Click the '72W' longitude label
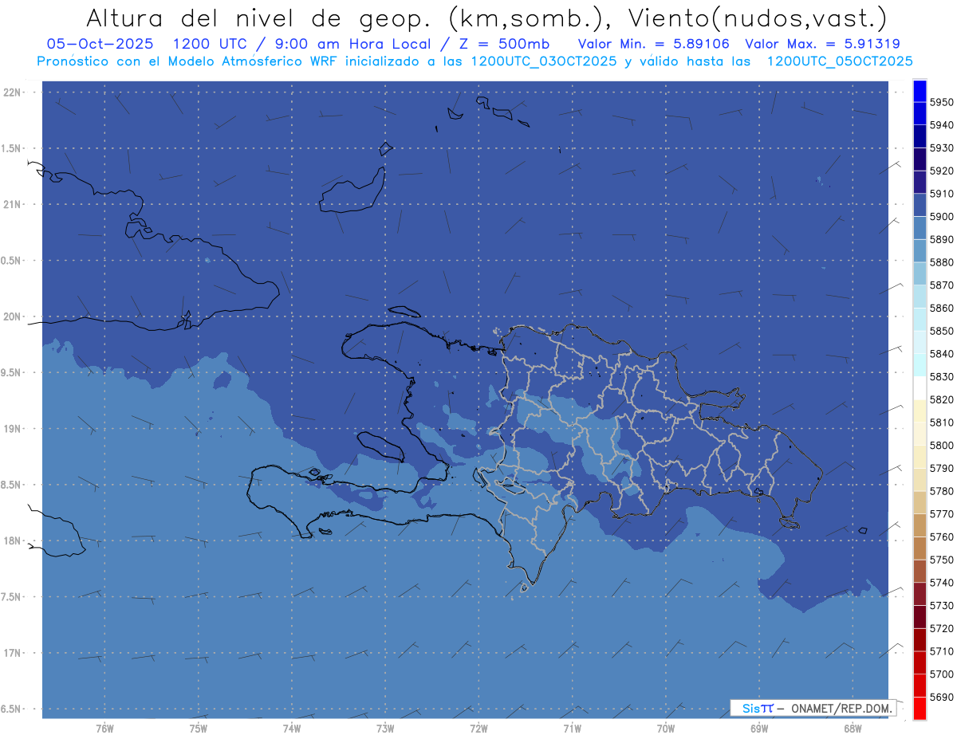The image size is (957, 739). coord(478,729)
